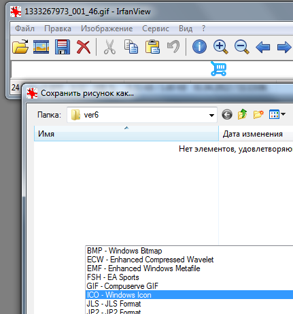Copy image using the copy icon
This screenshot has width=293, height=314.
[131, 47]
